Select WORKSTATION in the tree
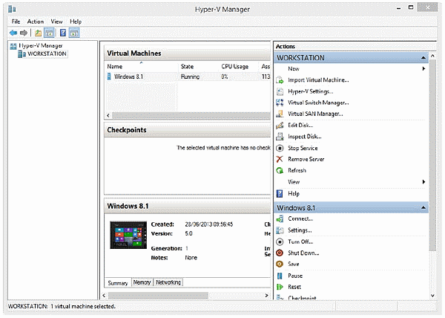The width and height of the screenshot is (445, 318). (46, 53)
